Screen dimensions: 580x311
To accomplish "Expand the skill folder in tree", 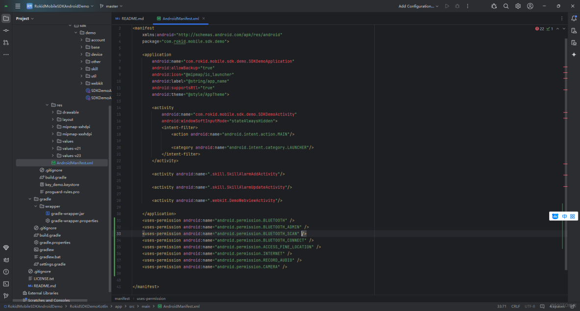I will (82, 69).
